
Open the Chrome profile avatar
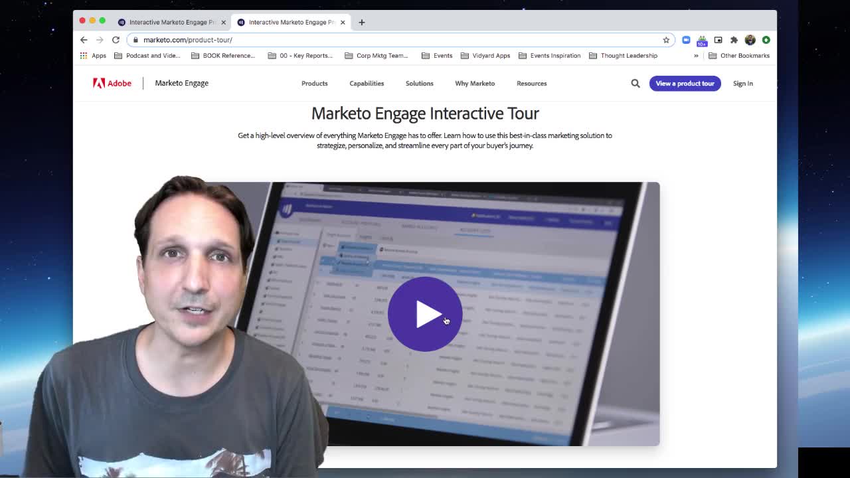coord(750,40)
